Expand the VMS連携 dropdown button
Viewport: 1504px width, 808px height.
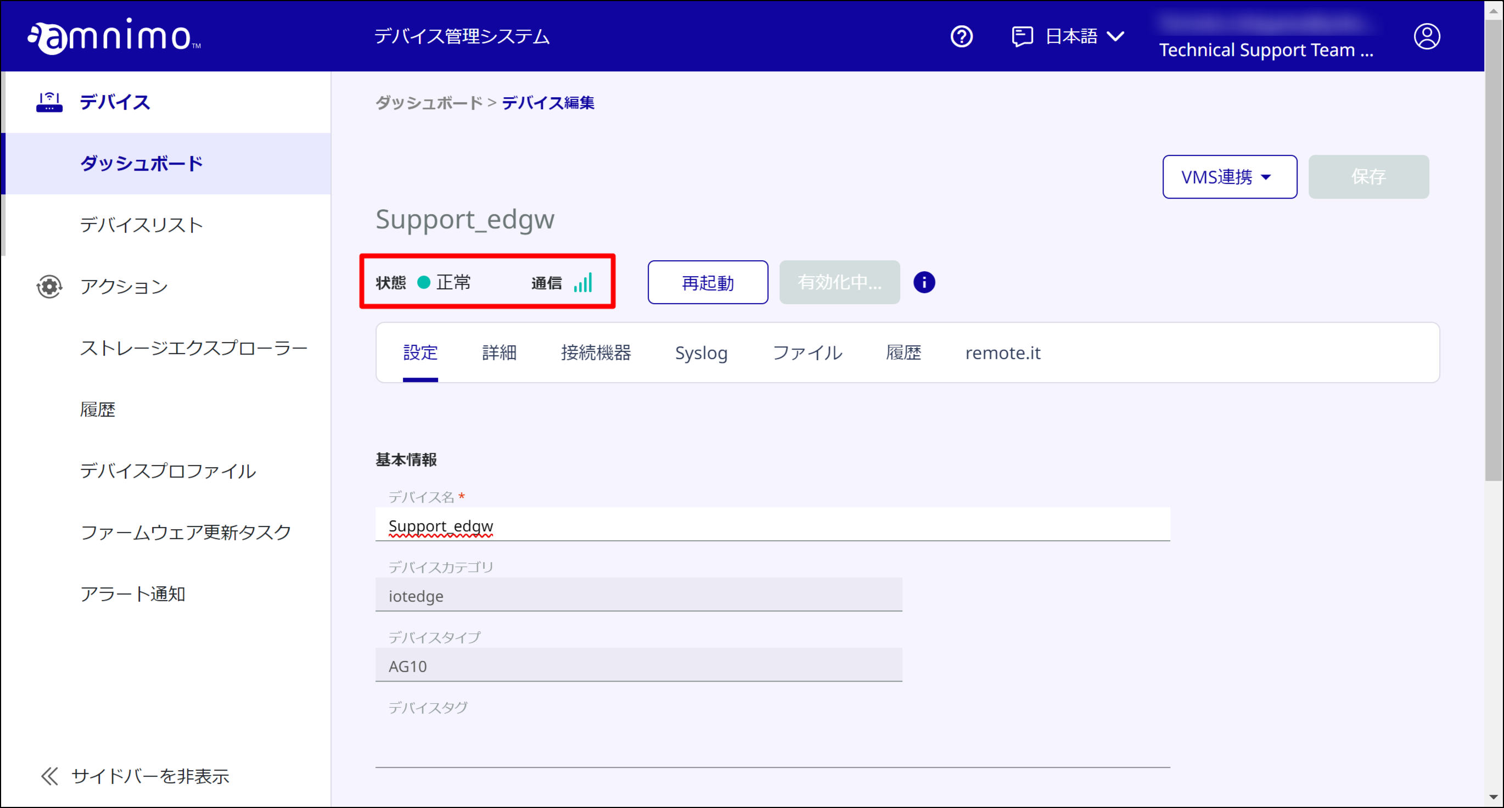1229,177
